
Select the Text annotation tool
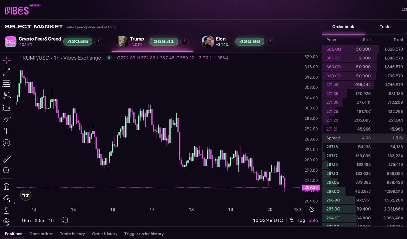coord(6,131)
